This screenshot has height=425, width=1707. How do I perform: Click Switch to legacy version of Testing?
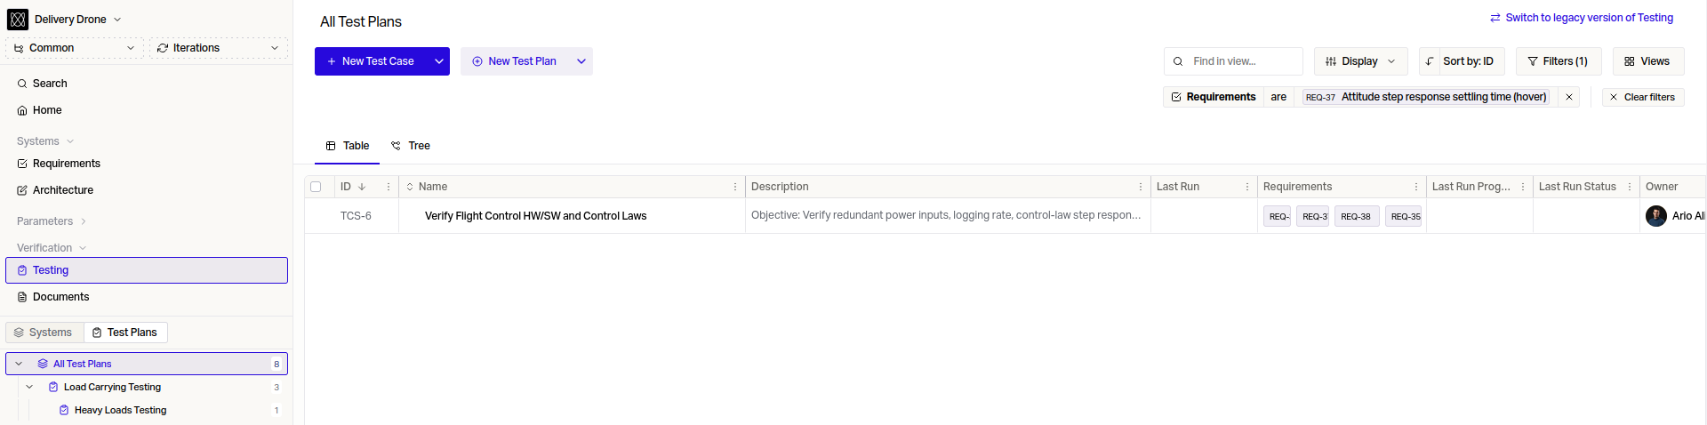pyautogui.click(x=1582, y=18)
